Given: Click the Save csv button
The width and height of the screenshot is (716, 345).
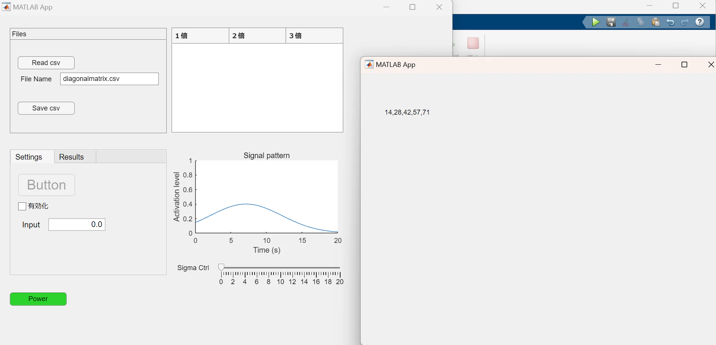Looking at the screenshot, I should (46, 108).
